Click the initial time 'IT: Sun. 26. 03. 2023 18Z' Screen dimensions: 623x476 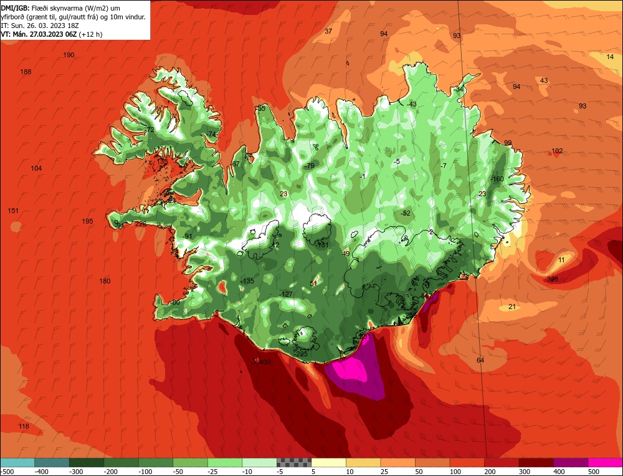pos(40,26)
